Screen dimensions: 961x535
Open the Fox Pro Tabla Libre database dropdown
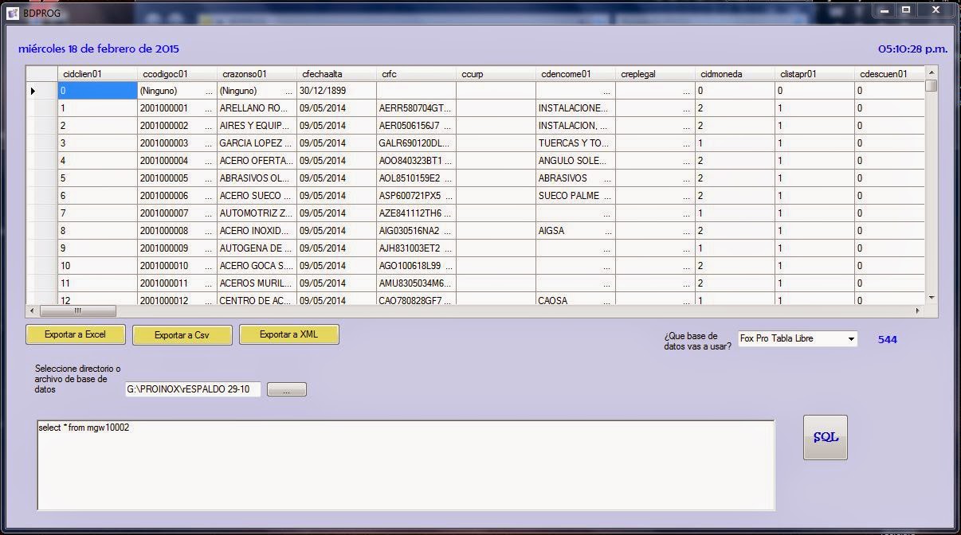[798, 338]
